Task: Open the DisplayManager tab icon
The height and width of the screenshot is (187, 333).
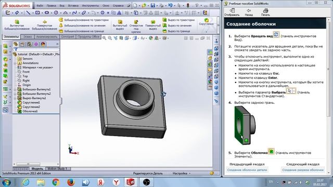Action: point(43,44)
